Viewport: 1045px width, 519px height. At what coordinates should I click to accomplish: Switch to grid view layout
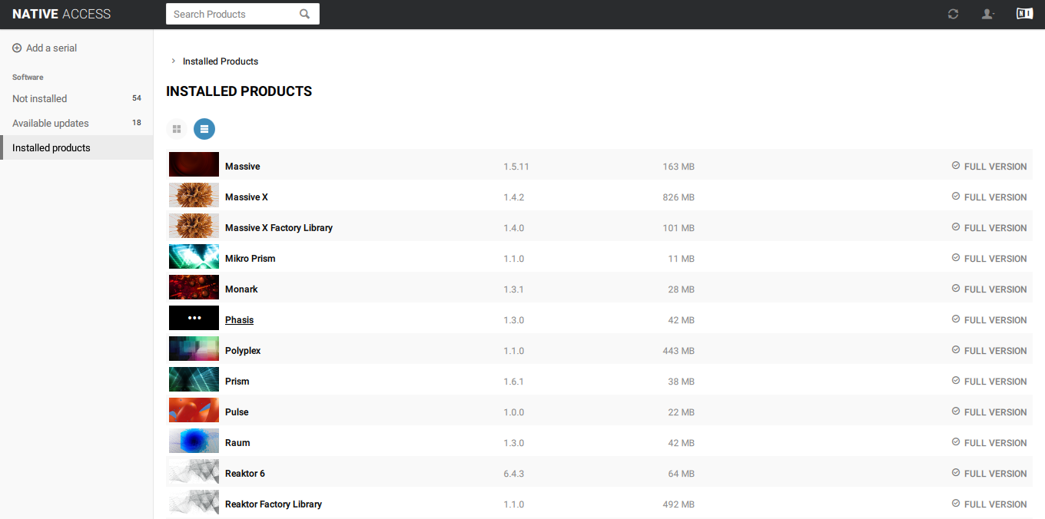pos(177,129)
